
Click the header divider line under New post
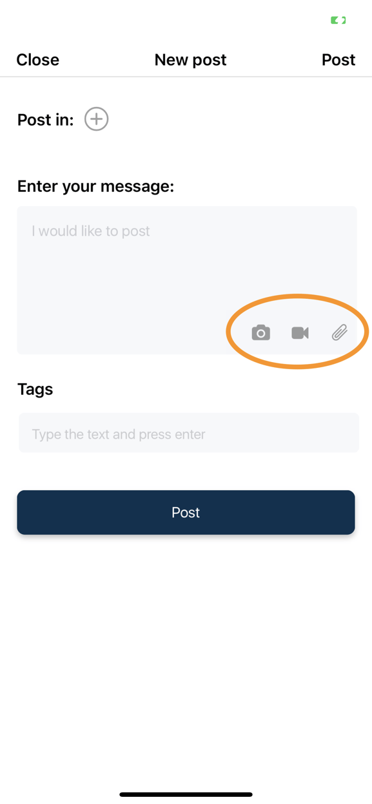(x=186, y=77)
